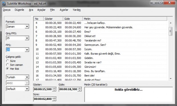Select subtitle row 'İyiyim.'
The image size is (177, 106).
100,49
